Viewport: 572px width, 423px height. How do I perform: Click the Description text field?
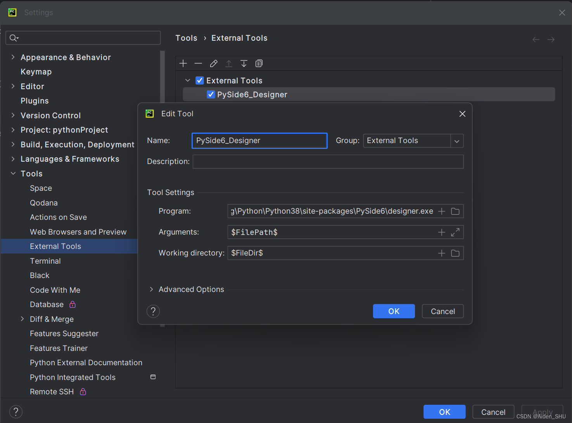328,162
